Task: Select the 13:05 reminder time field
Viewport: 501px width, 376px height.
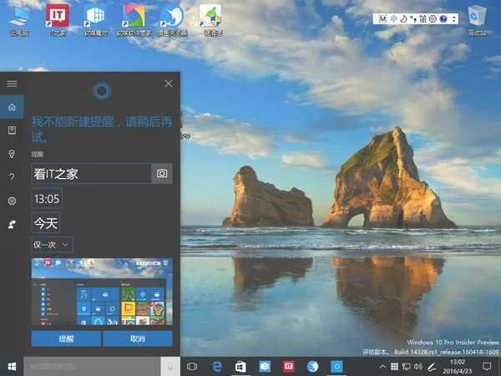Action: (x=46, y=199)
